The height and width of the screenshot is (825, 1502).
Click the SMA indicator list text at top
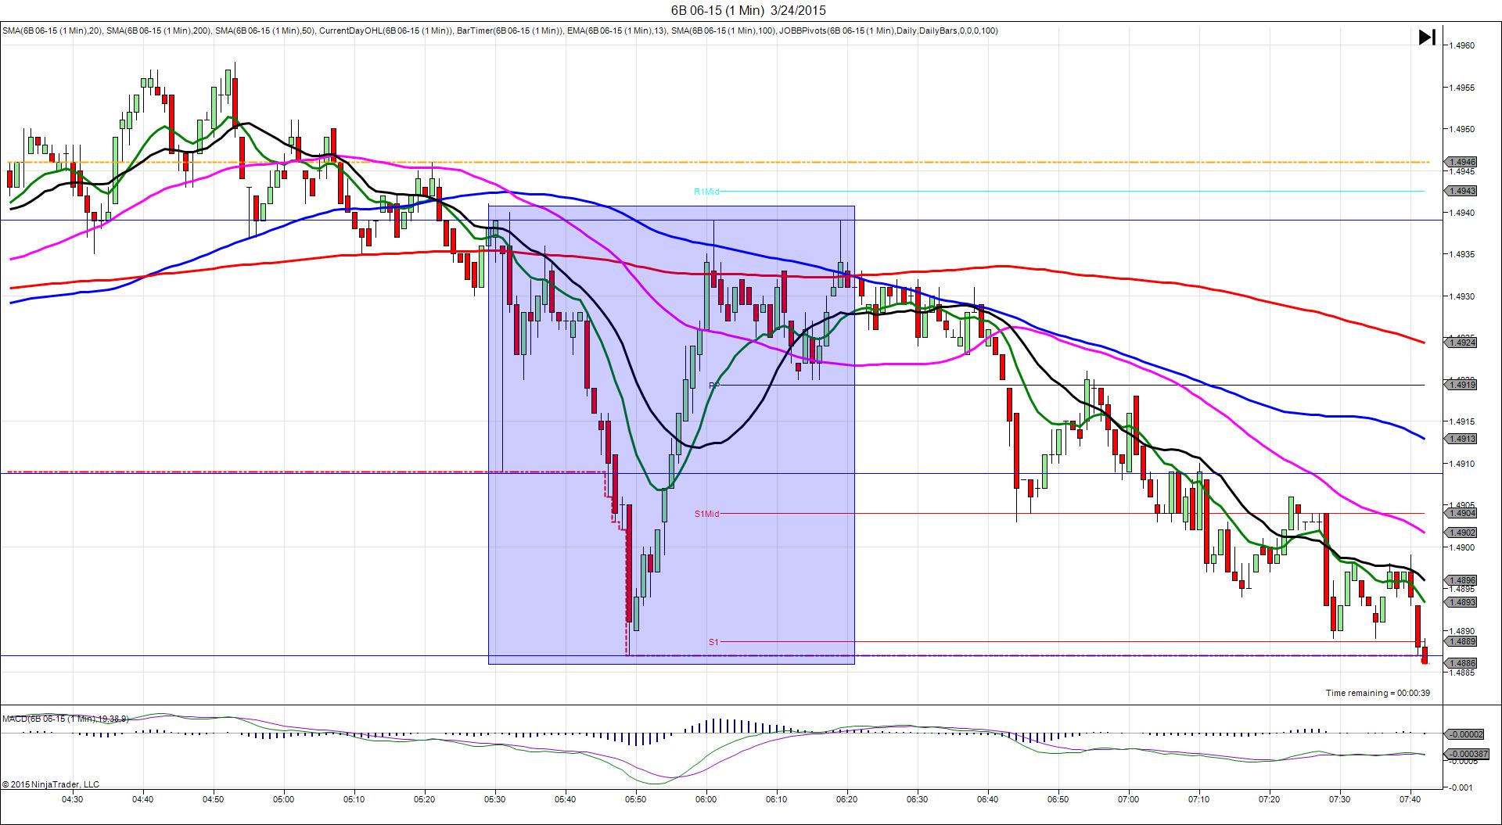[500, 31]
